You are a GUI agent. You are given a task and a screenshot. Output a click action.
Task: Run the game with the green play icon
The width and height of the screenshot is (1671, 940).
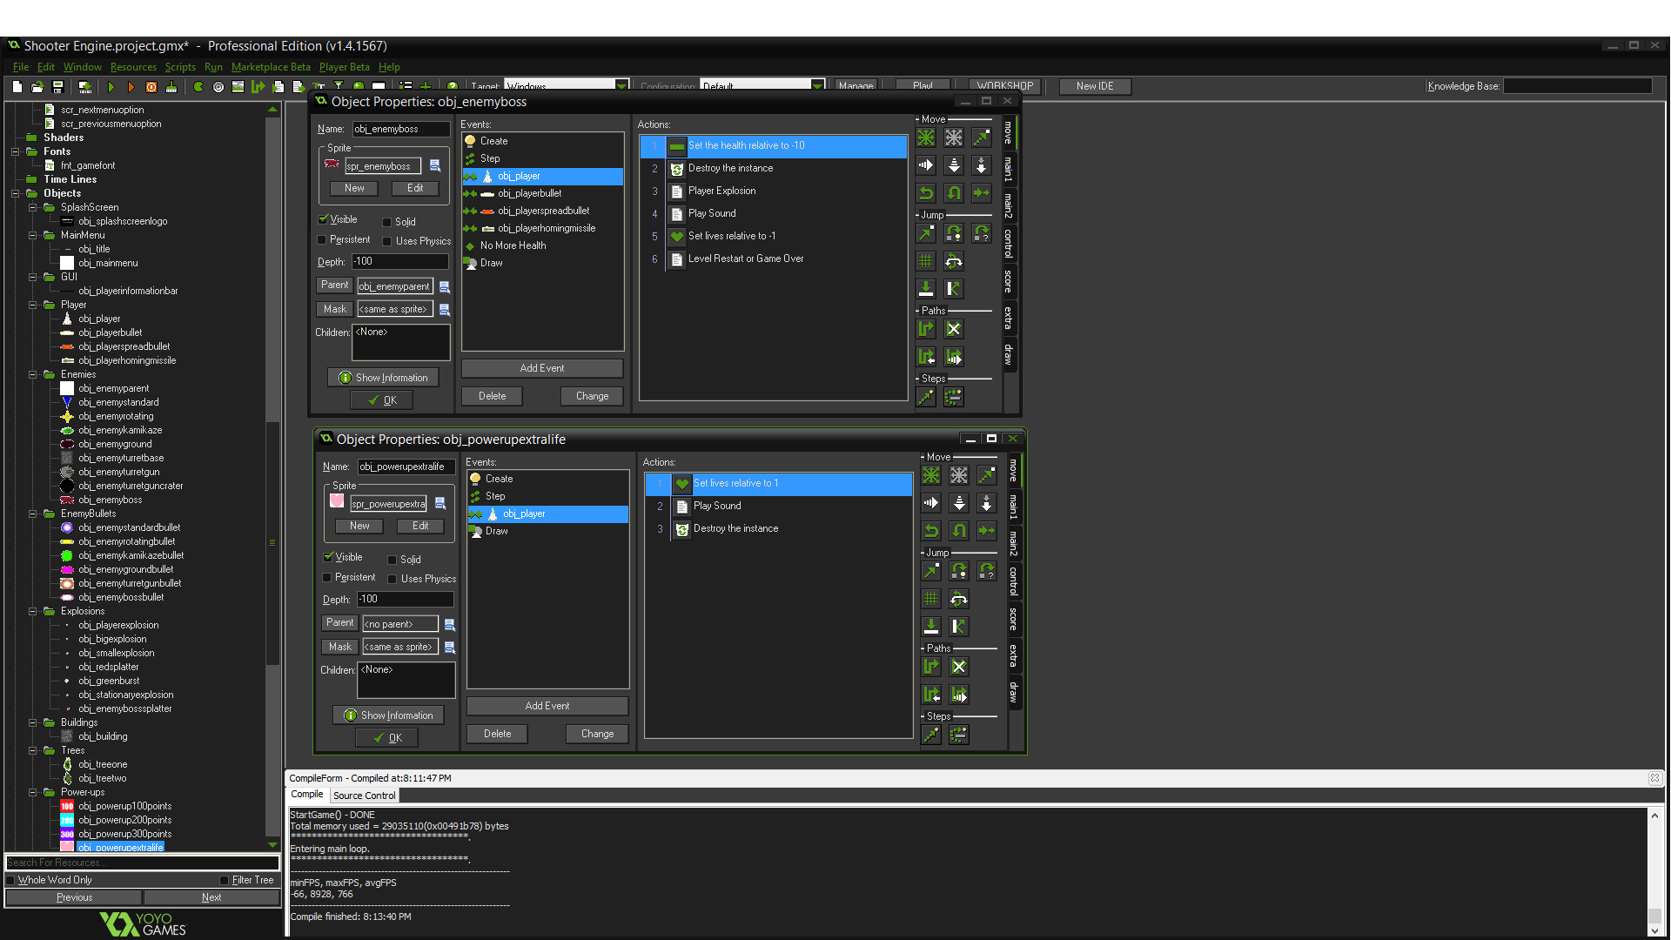pyautogui.click(x=111, y=87)
